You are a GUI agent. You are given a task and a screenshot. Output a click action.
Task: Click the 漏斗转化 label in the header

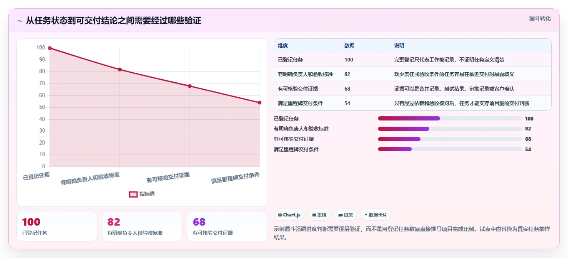tap(540, 18)
